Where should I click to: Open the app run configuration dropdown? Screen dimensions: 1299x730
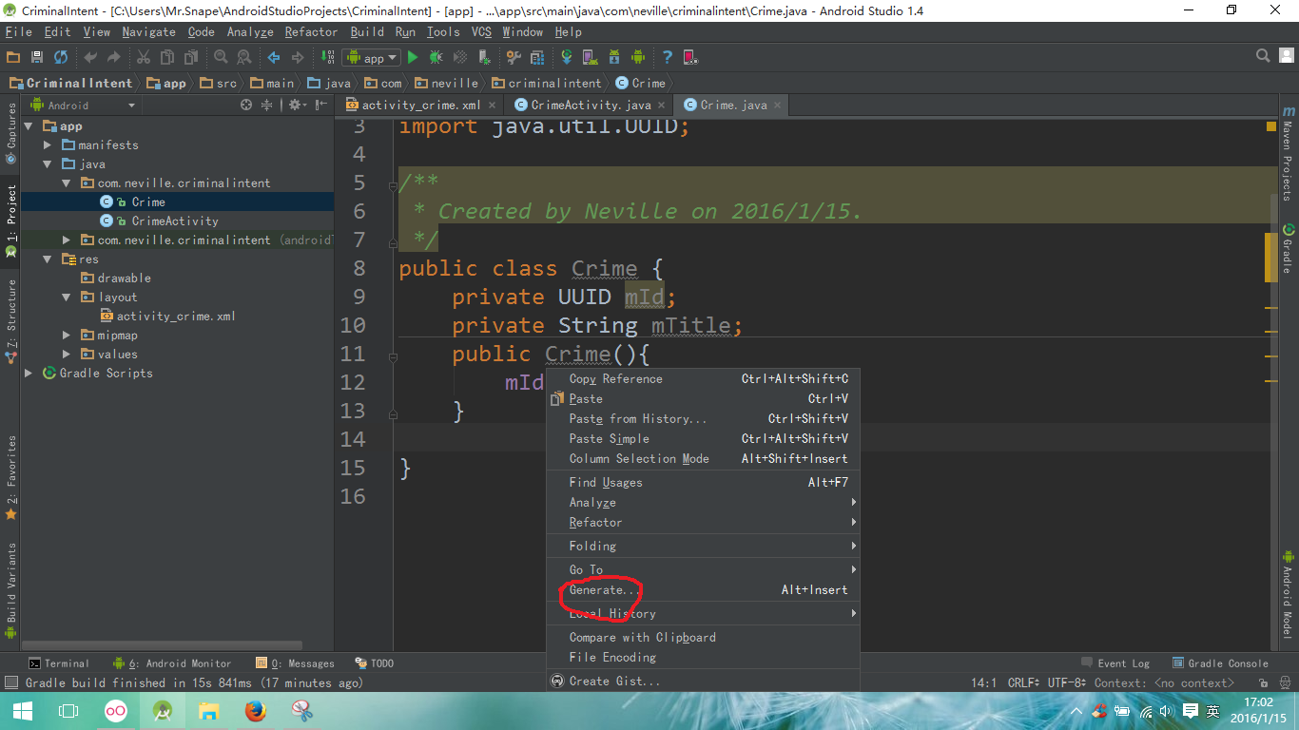(373, 58)
